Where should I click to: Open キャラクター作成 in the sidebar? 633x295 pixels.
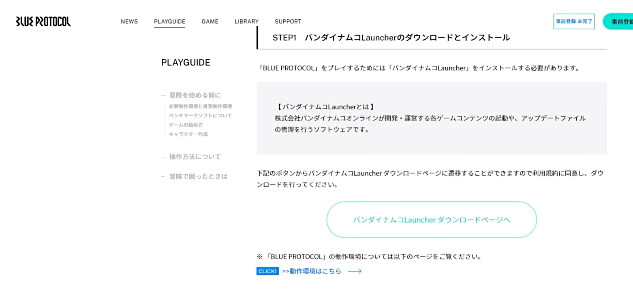[188, 134]
